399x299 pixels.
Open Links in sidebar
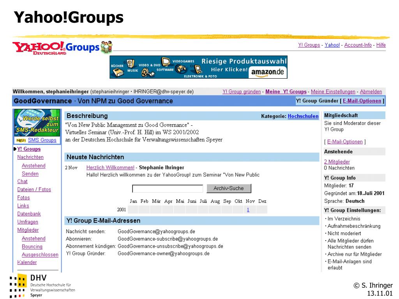pos(23,206)
